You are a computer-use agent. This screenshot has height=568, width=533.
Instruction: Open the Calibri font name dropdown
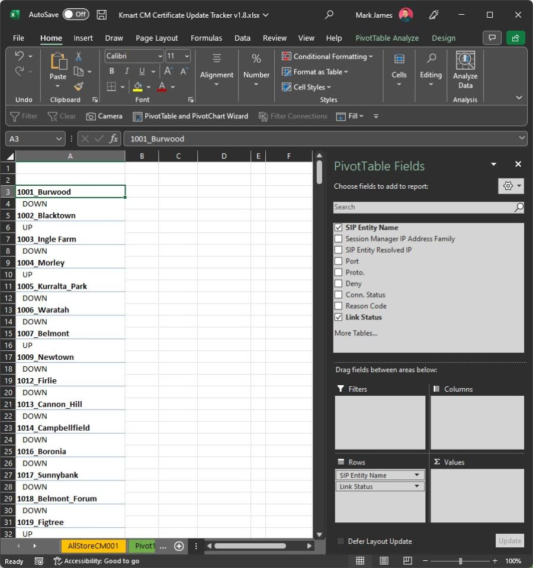[160, 56]
